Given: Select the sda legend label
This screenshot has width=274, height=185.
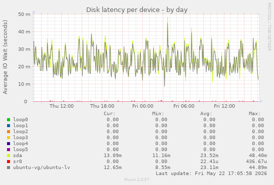Looking at the screenshot, I should pyautogui.click(x=18, y=156).
